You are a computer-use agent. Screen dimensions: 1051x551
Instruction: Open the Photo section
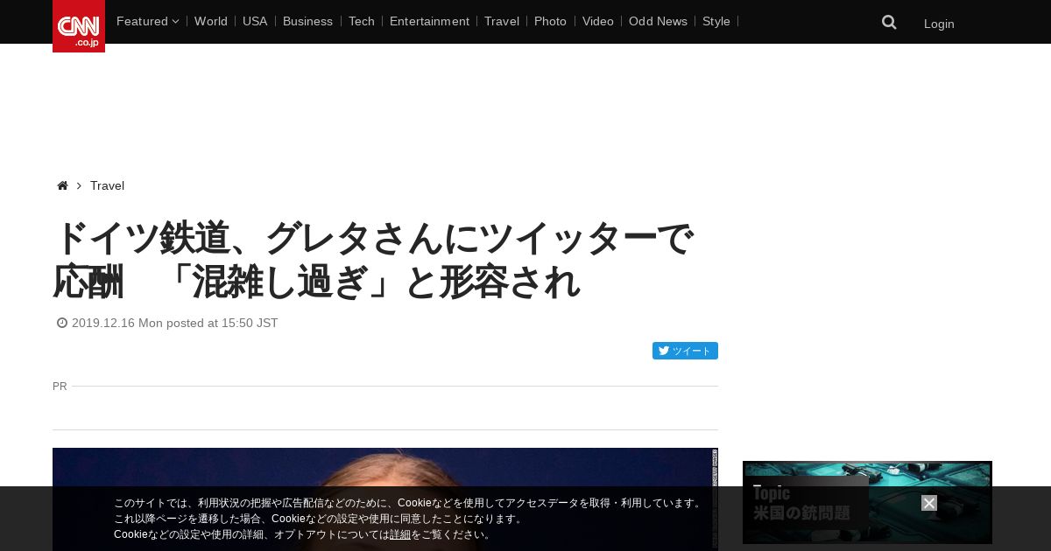(x=550, y=21)
